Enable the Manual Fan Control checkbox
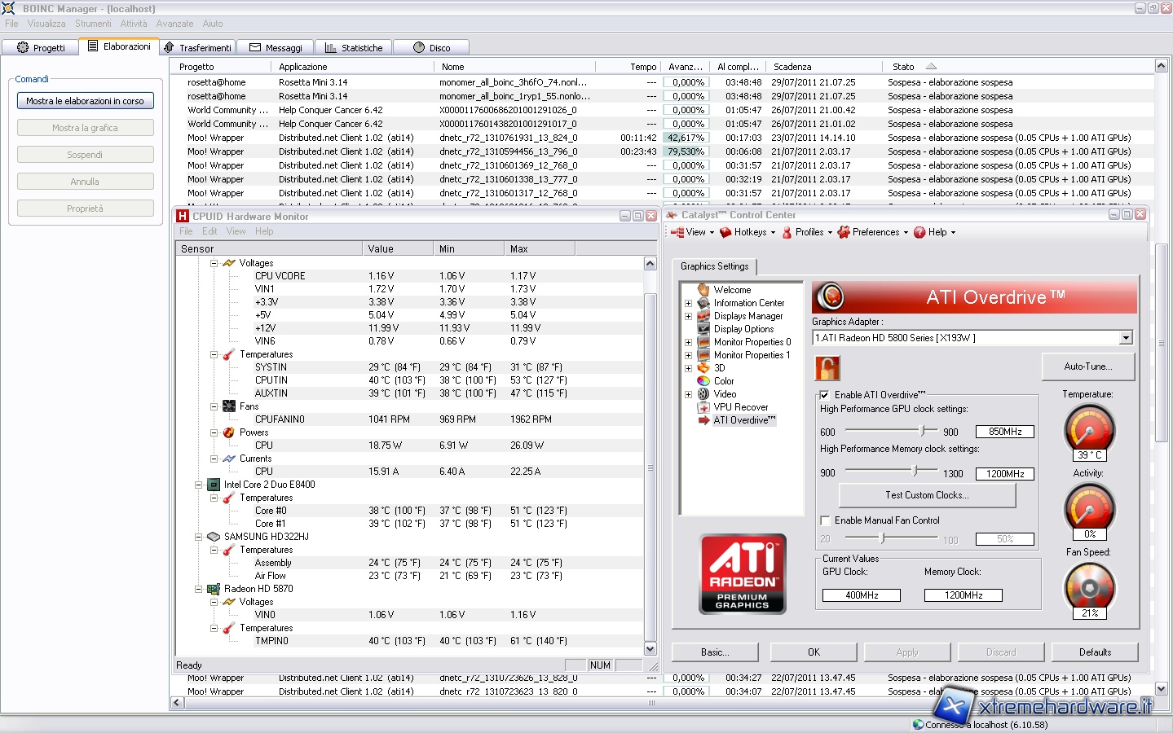 825,520
